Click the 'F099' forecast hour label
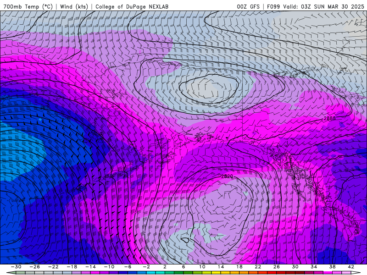This screenshot has width=367, height=275. (x=273, y=6)
